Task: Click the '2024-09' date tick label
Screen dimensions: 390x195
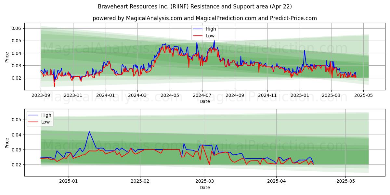Action: pos(235,96)
